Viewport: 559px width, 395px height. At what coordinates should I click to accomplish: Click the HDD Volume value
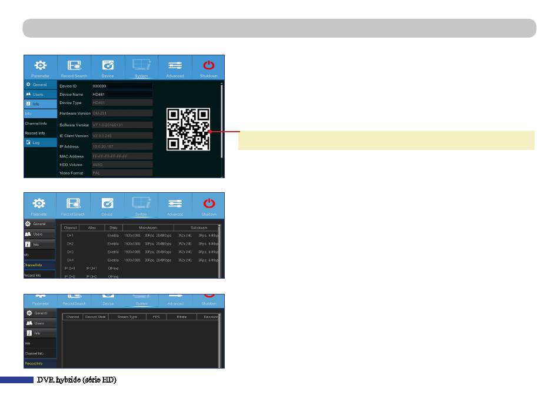click(122, 165)
